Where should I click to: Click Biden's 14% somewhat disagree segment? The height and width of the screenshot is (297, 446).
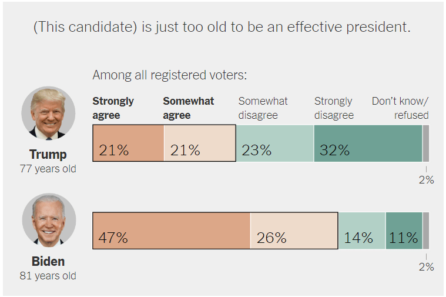[362, 230]
